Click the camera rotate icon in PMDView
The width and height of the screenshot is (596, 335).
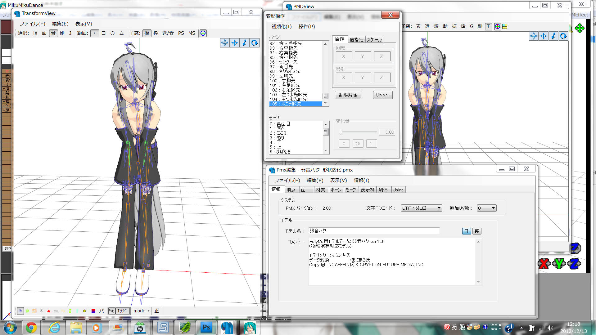[534, 36]
